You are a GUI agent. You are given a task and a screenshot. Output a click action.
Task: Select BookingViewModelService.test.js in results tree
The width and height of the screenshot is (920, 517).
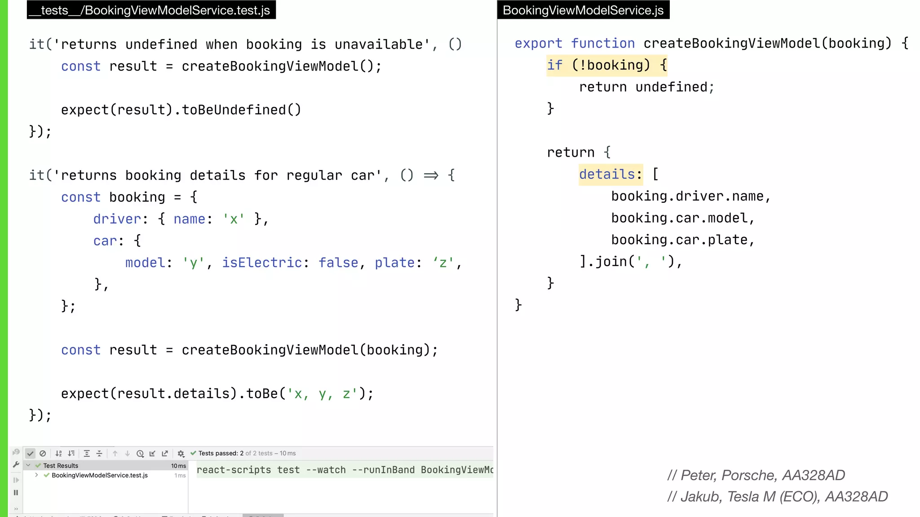99,475
